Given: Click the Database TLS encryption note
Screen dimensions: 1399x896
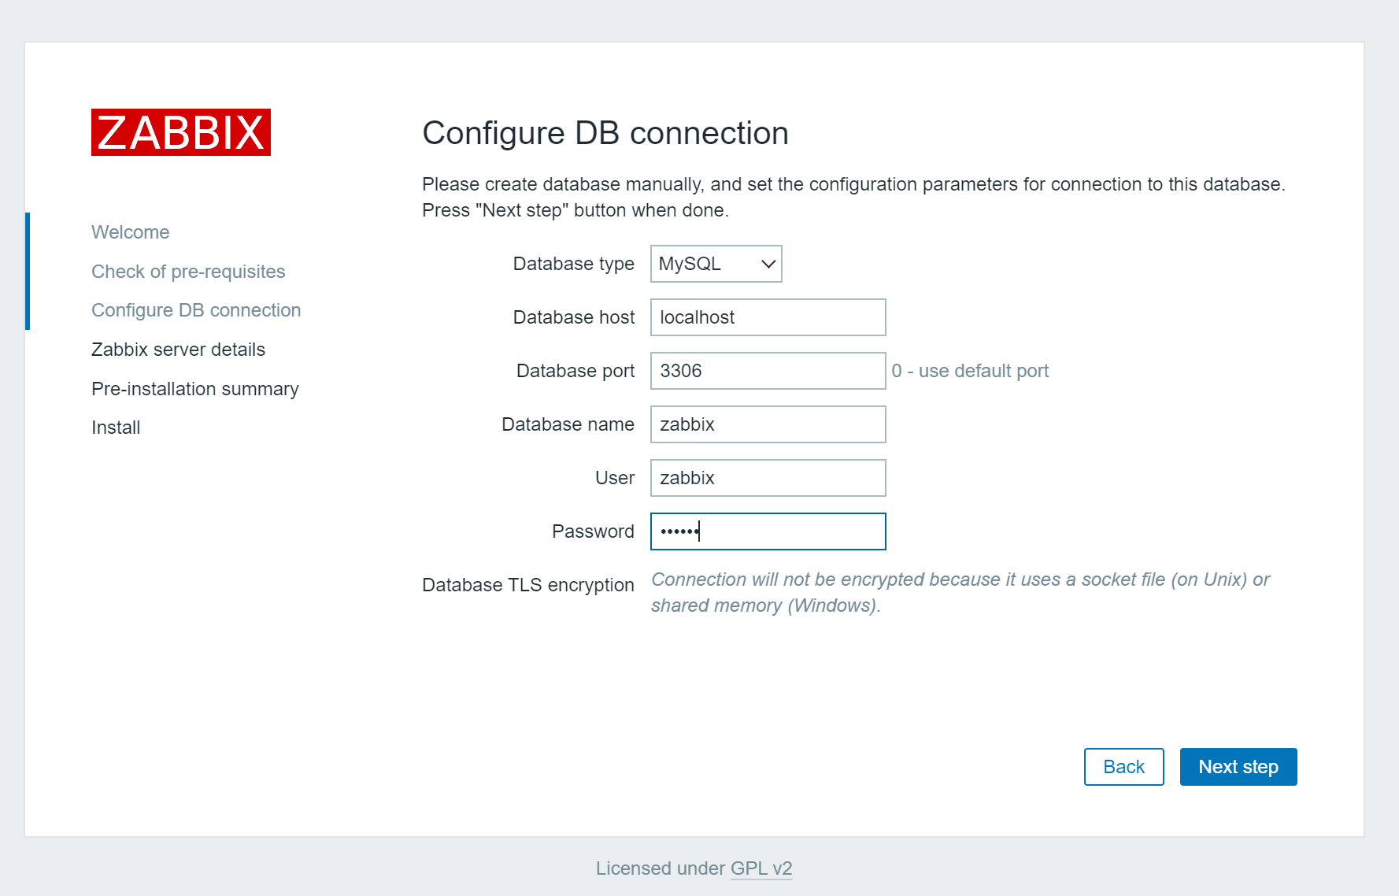Looking at the screenshot, I should point(960,592).
